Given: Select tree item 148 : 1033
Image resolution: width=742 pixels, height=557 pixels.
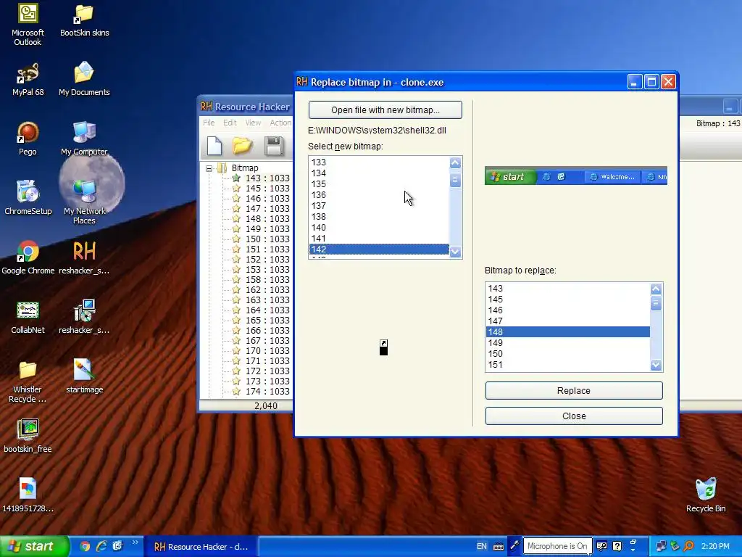Looking at the screenshot, I should click(267, 219).
